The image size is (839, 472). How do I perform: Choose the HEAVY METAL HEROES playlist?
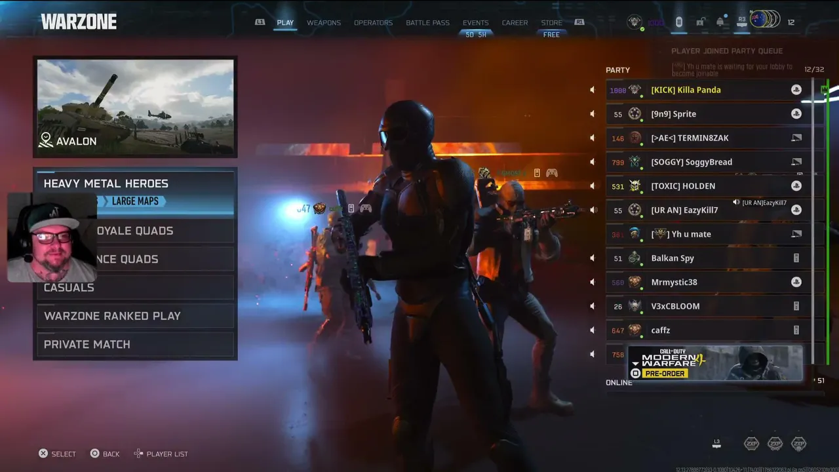pyautogui.click(x=136, y=193)
